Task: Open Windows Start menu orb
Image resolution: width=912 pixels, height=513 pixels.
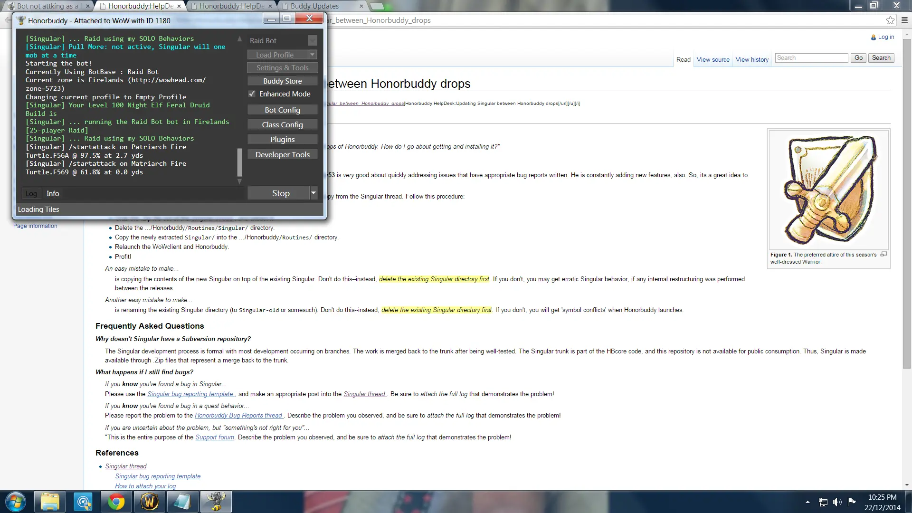Action: (15, 502)
